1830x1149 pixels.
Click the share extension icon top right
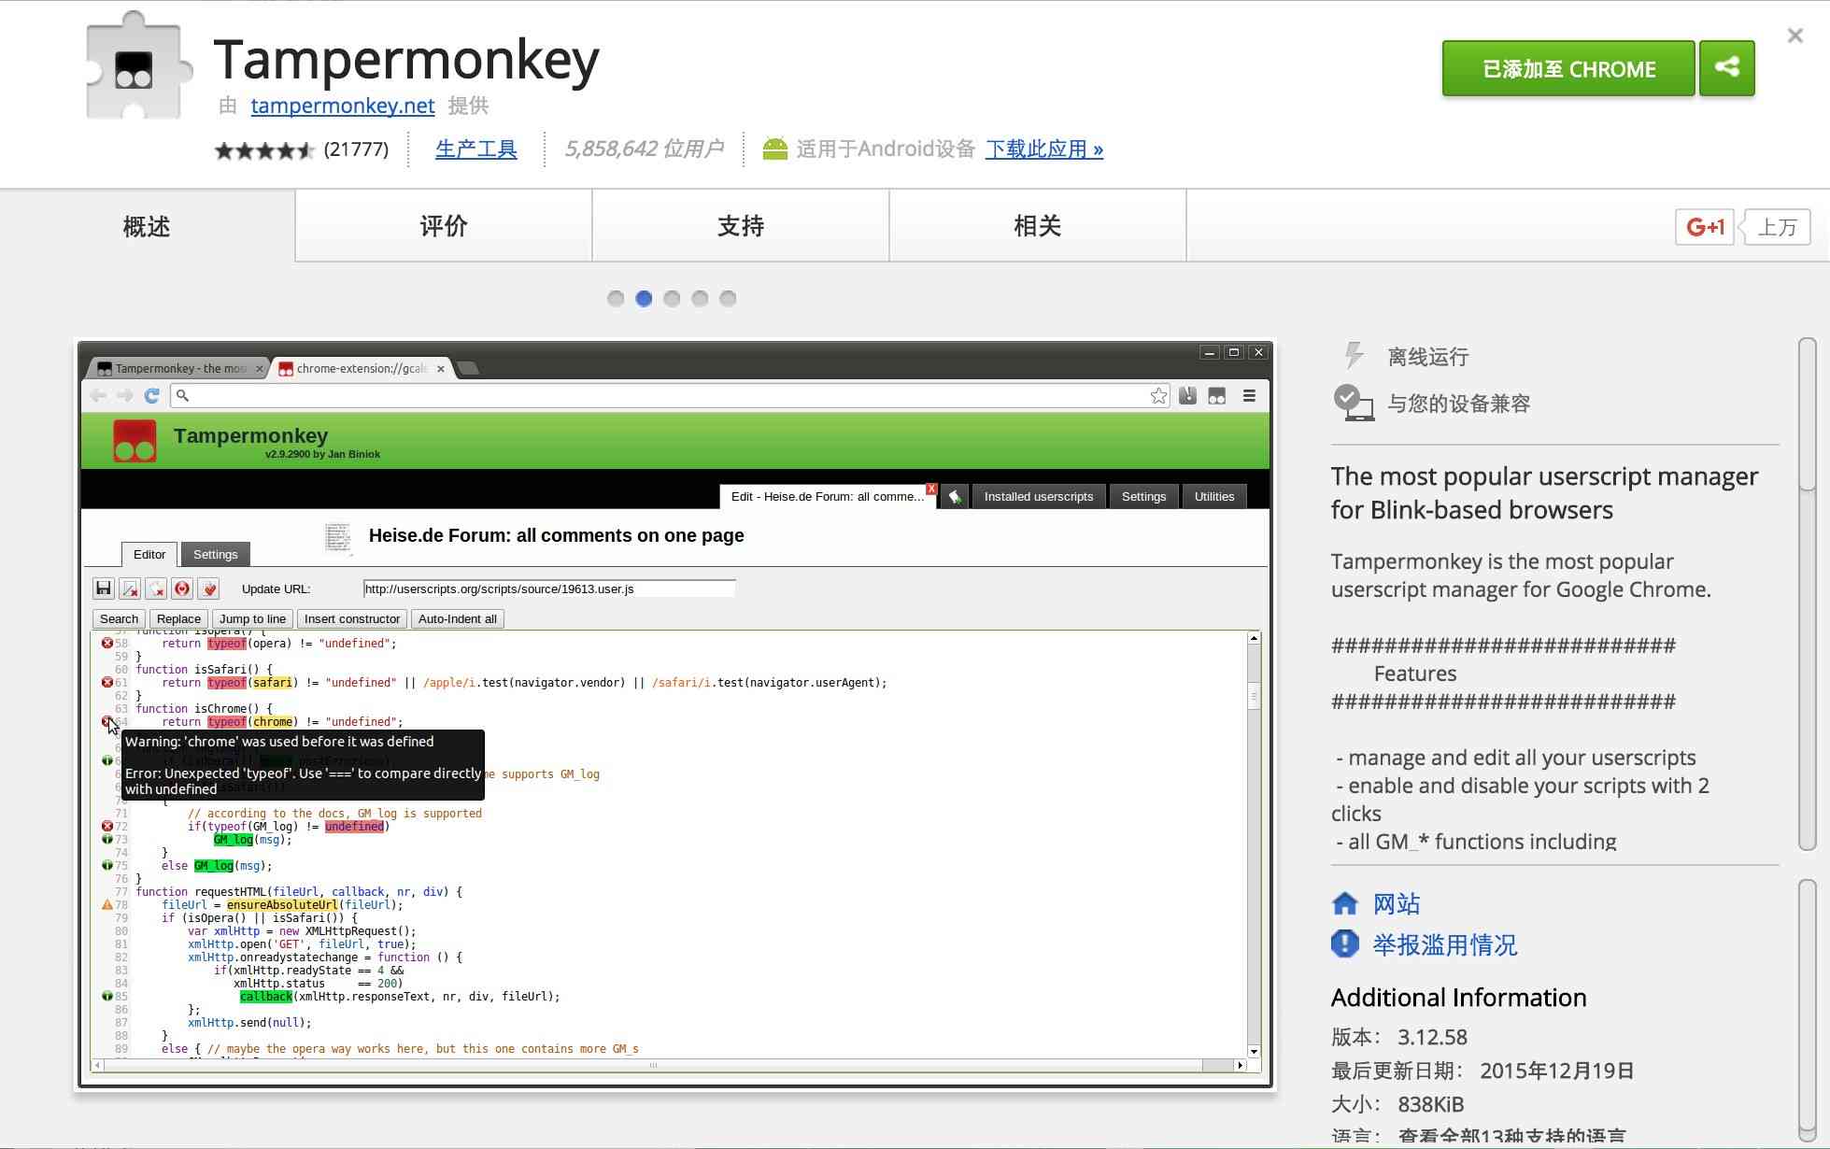[x=1727, y=67]
